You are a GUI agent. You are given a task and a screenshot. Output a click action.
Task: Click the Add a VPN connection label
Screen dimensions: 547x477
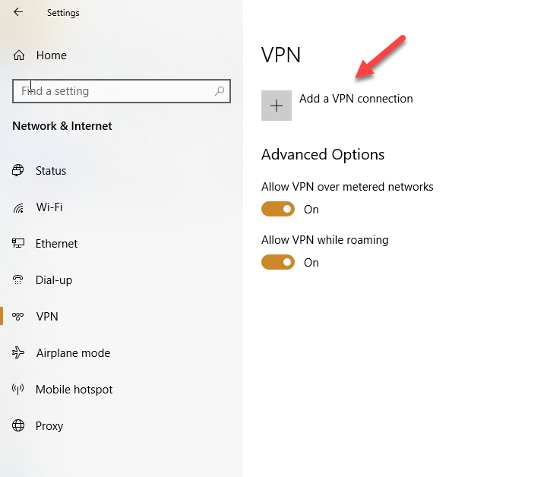(x=356, y=99)
